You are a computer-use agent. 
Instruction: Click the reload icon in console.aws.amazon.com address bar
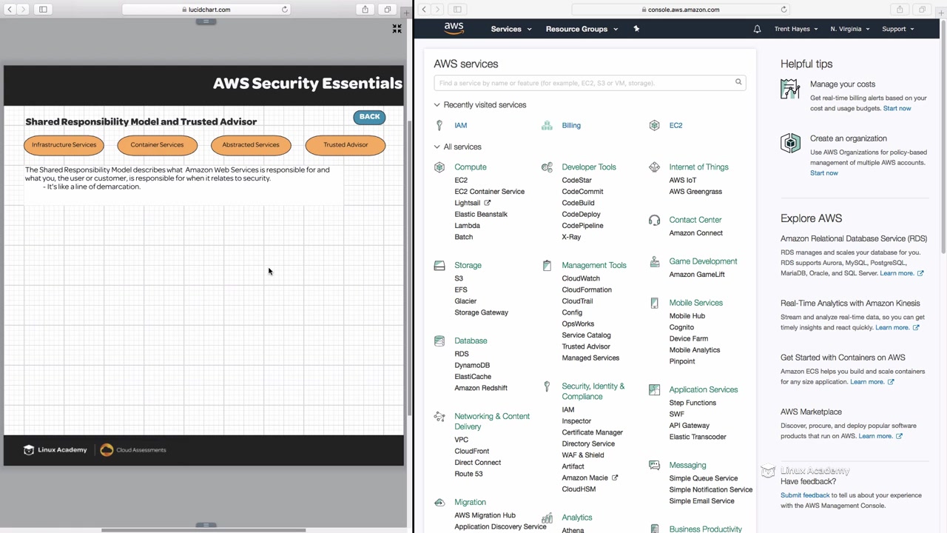click(783, 10)
